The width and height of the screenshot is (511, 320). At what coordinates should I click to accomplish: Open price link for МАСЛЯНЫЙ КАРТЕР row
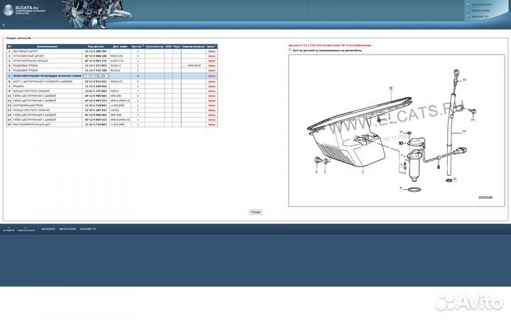click(211, 52)
